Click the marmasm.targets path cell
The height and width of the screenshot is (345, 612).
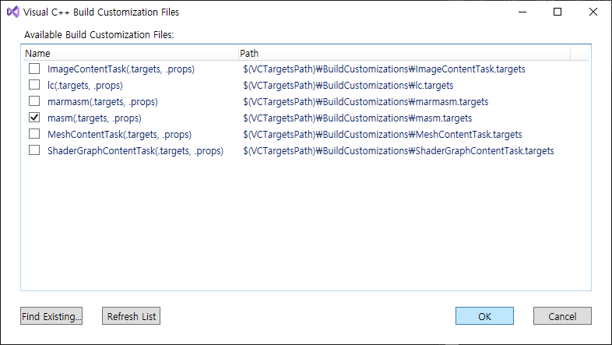366,102
